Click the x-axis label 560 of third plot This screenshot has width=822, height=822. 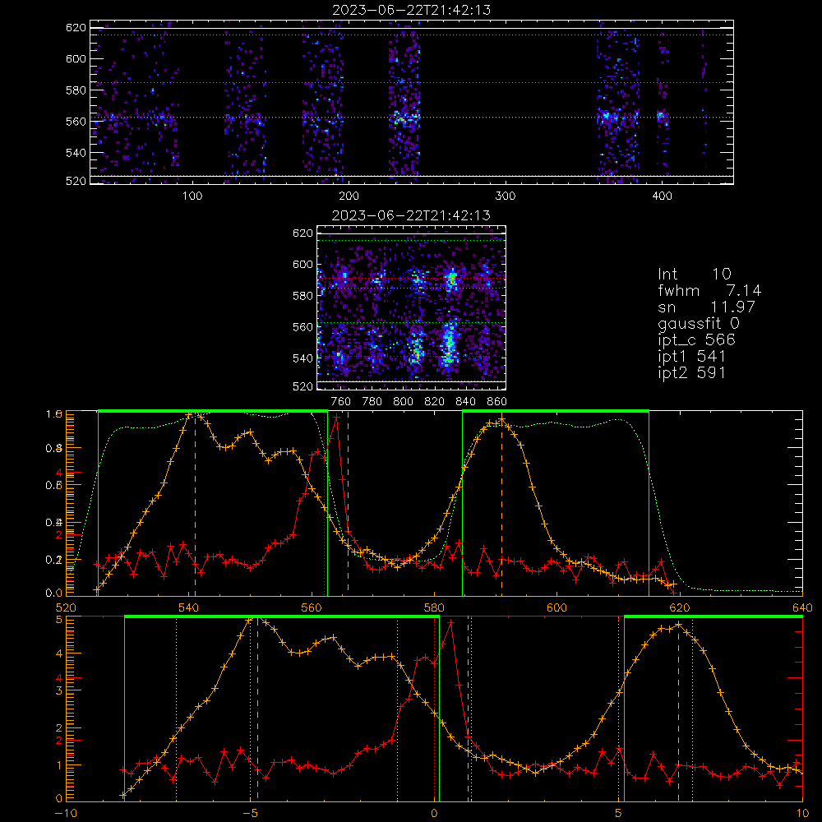tap(312, 608)
